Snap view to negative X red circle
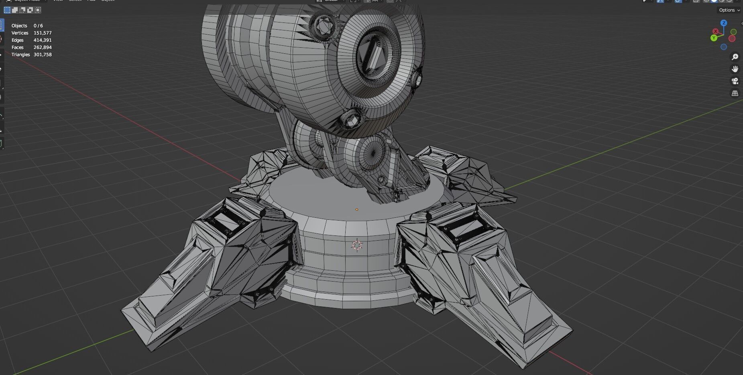This screenshot has height=375, width=743. pyautogui.click(x=732, y=39)
